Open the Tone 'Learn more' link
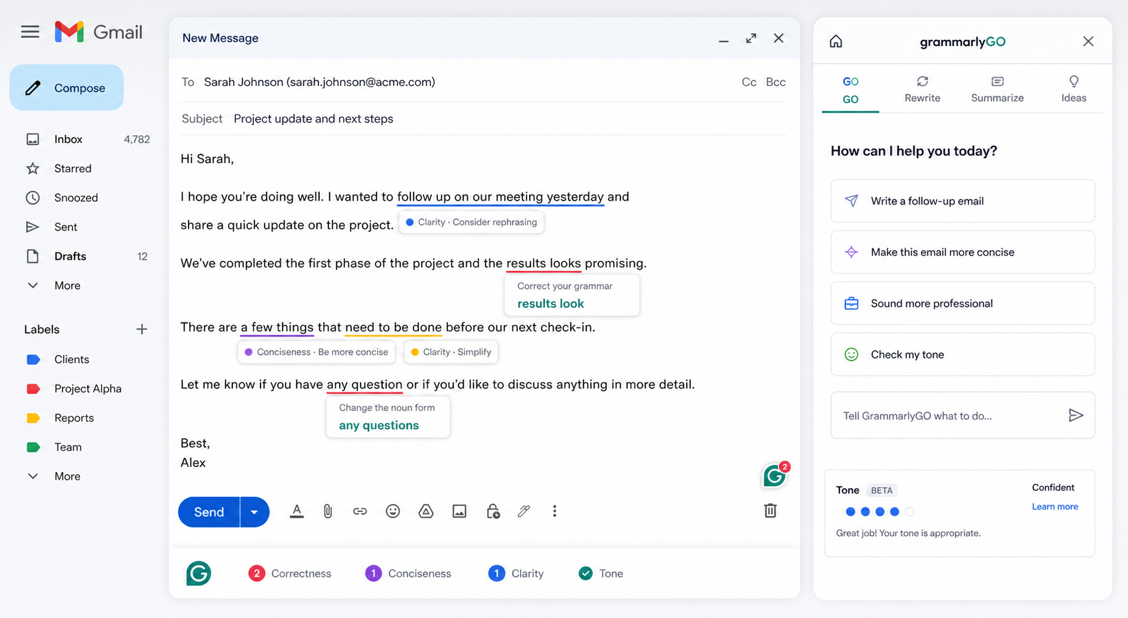1128x618 pixels. click(x=1055, y=507)
